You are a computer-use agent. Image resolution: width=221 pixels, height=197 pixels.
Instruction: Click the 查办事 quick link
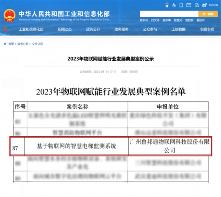click(166, 20)
